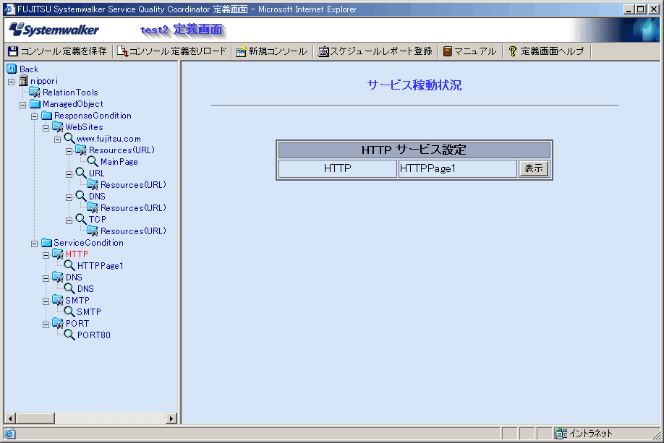Click the URL magnifier icon
Image resolution: width=664 pixels, height=443 pixels.
(x=81, y=173)
